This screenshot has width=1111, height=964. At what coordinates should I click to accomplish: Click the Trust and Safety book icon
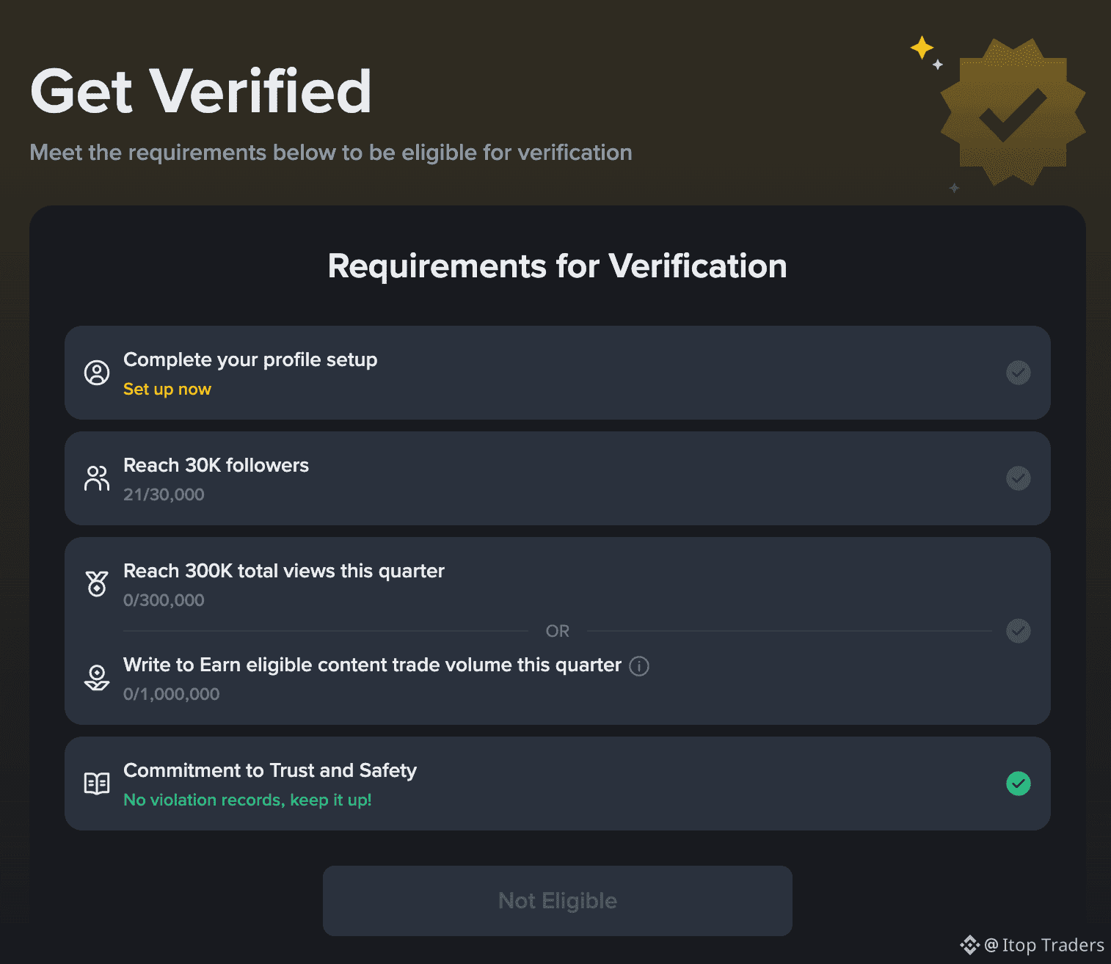[x=97, y=784]
